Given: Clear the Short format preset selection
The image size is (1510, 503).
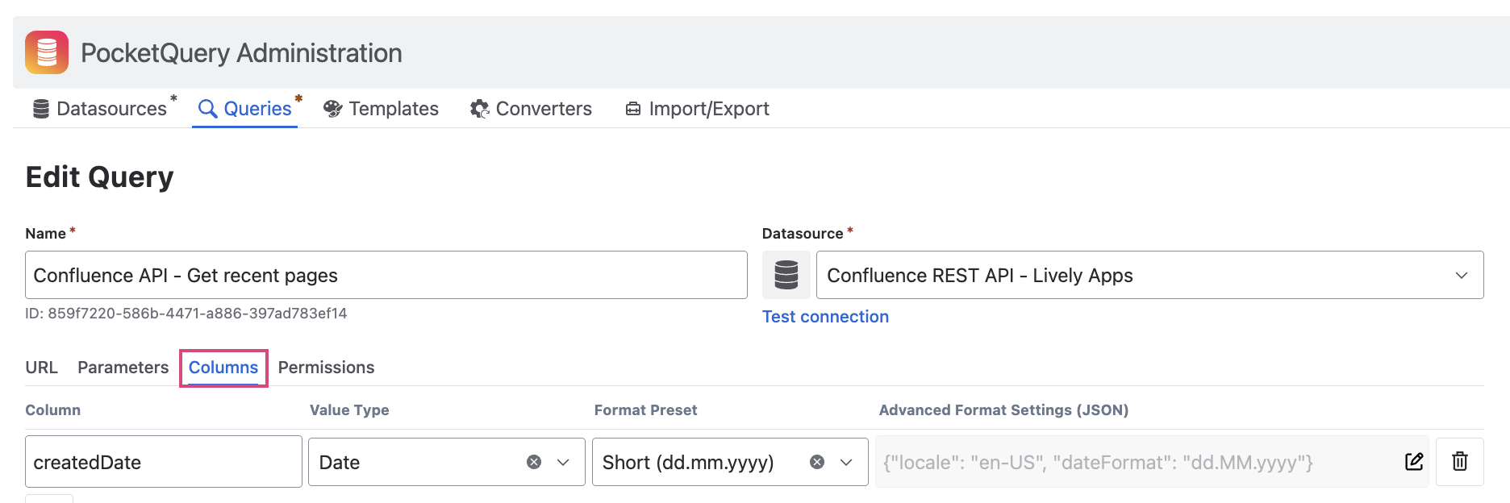Looking at the screenshot, I should click(817, 462).
